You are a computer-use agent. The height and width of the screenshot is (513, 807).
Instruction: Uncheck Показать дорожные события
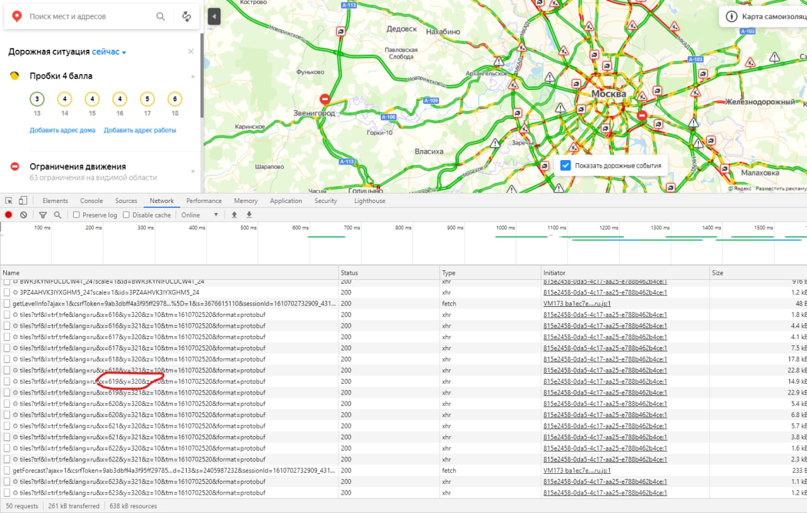coord(566,166)
